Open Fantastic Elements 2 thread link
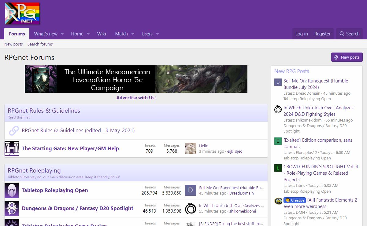 tap(321, 203)
